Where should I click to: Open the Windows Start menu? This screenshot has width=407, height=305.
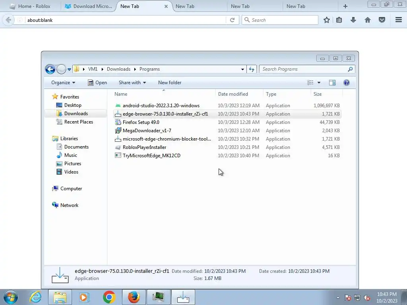coord(11,297)
